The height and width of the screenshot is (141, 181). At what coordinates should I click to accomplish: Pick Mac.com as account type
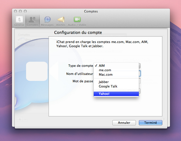tap(116, 75)
